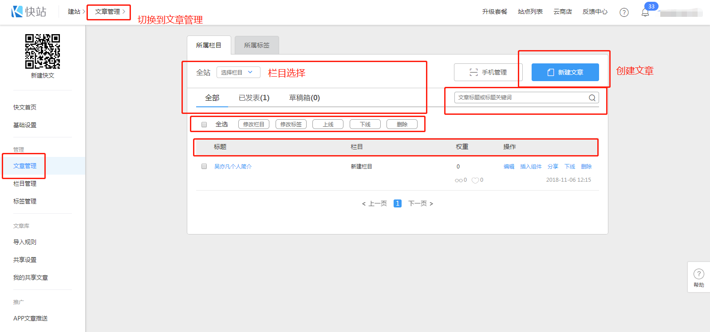Open the notifications bell icon
This screenshot has height=332, width=710.
click(x=645, y=12)
